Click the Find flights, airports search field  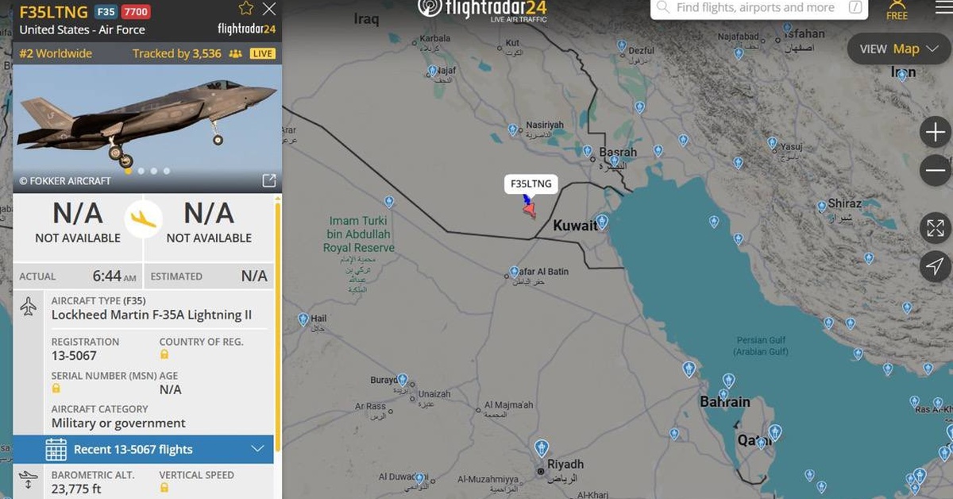[x=759, y=8]
